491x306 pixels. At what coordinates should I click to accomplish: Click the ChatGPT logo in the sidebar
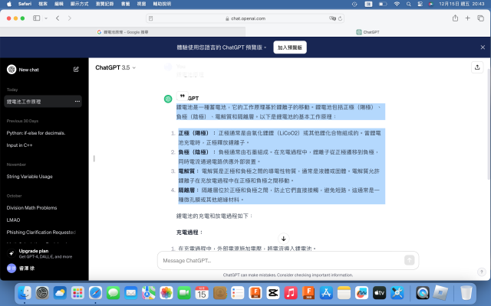12,70
